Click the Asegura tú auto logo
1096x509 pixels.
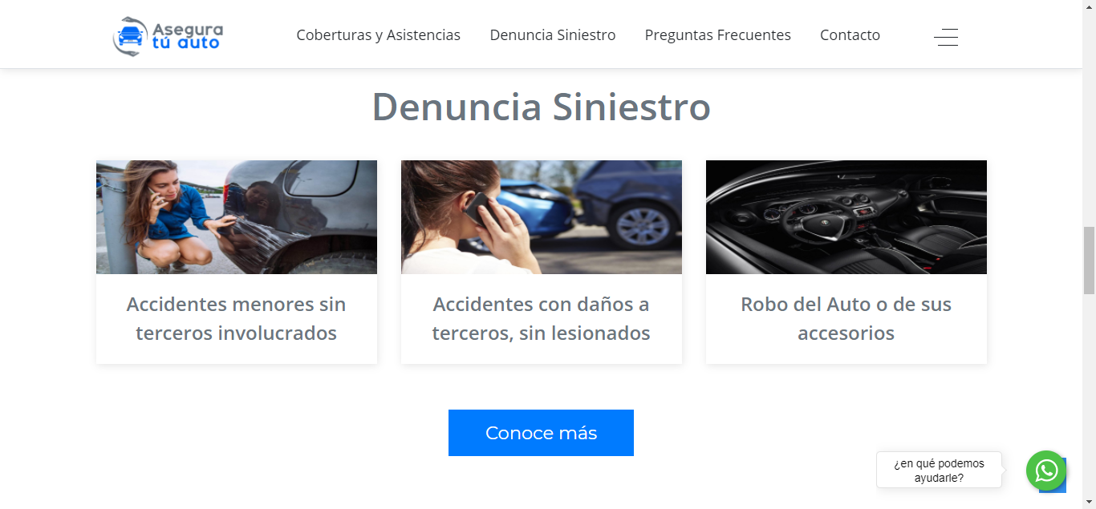168,36
